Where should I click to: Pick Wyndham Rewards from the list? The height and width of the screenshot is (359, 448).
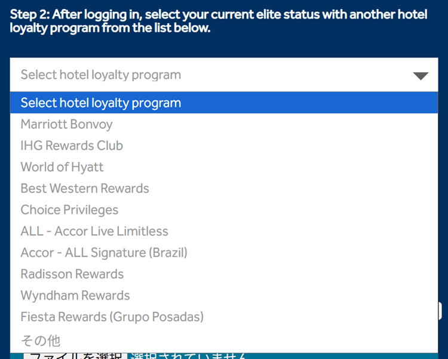75,296
